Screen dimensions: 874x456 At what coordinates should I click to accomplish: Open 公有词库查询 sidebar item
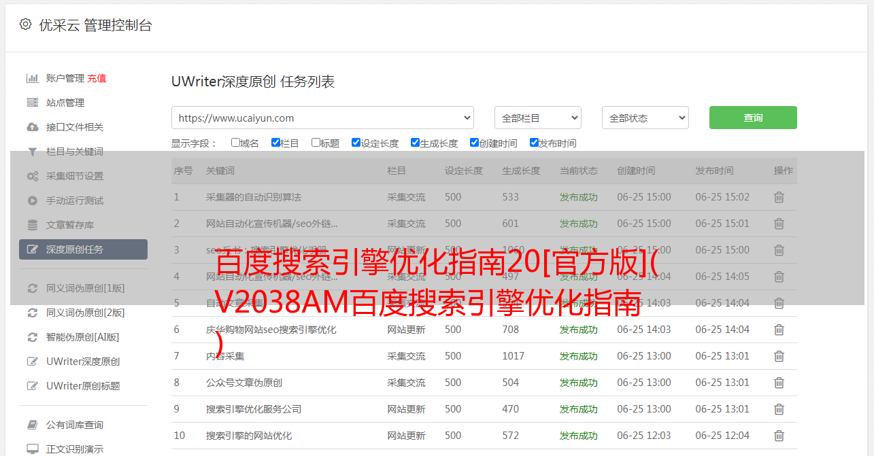(x=75, y=425)
